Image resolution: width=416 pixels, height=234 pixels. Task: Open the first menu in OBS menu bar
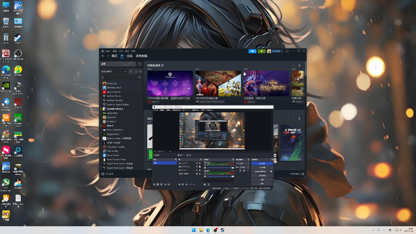pyautogui.click(x=155, y=110)
